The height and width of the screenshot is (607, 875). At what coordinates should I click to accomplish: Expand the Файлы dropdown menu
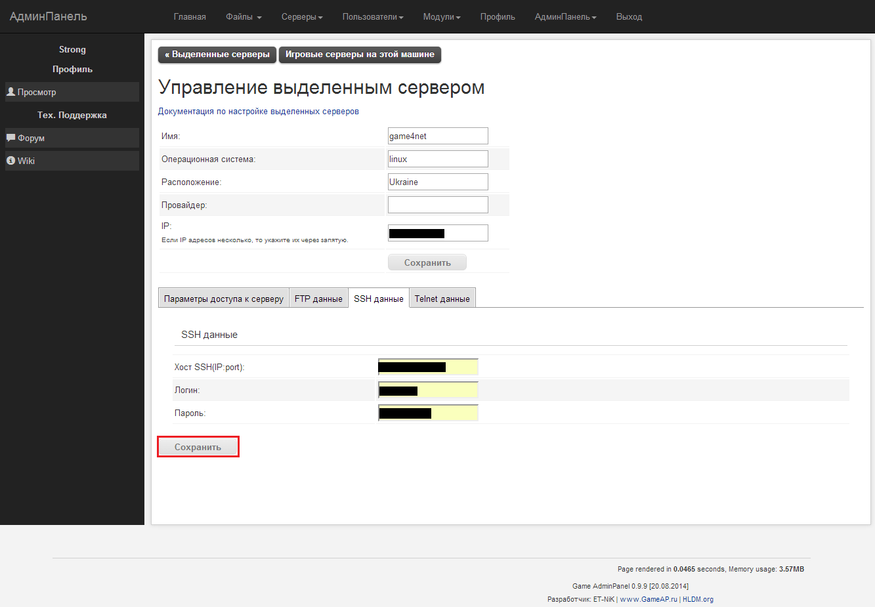[244, 17]
